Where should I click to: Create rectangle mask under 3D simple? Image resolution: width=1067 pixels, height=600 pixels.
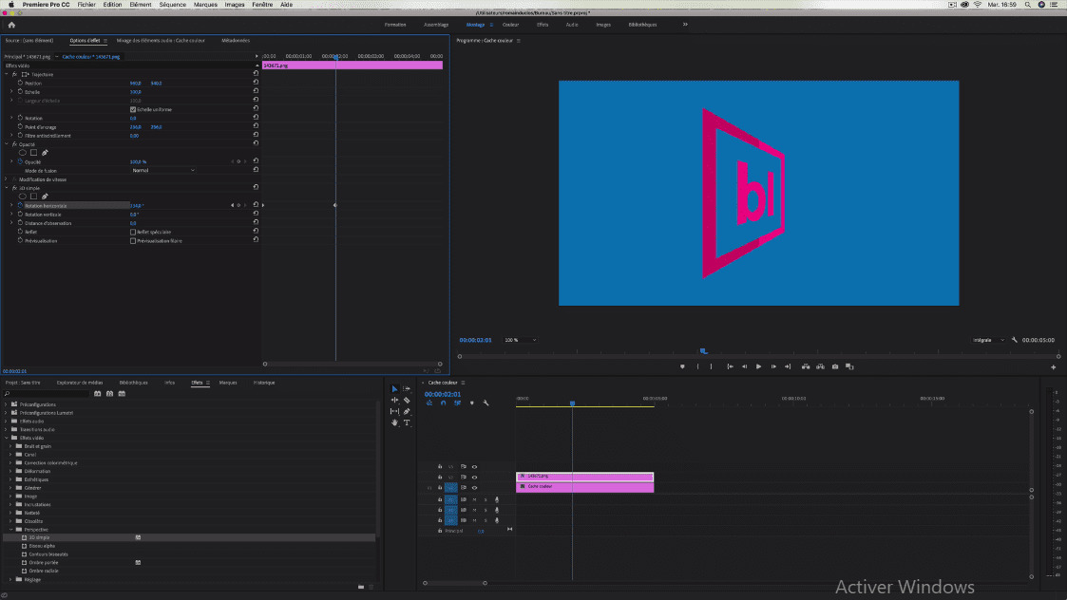click(x=33, y=197)
